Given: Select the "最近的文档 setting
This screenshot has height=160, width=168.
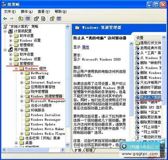Looking at the screenshot, I should point(151,137).
